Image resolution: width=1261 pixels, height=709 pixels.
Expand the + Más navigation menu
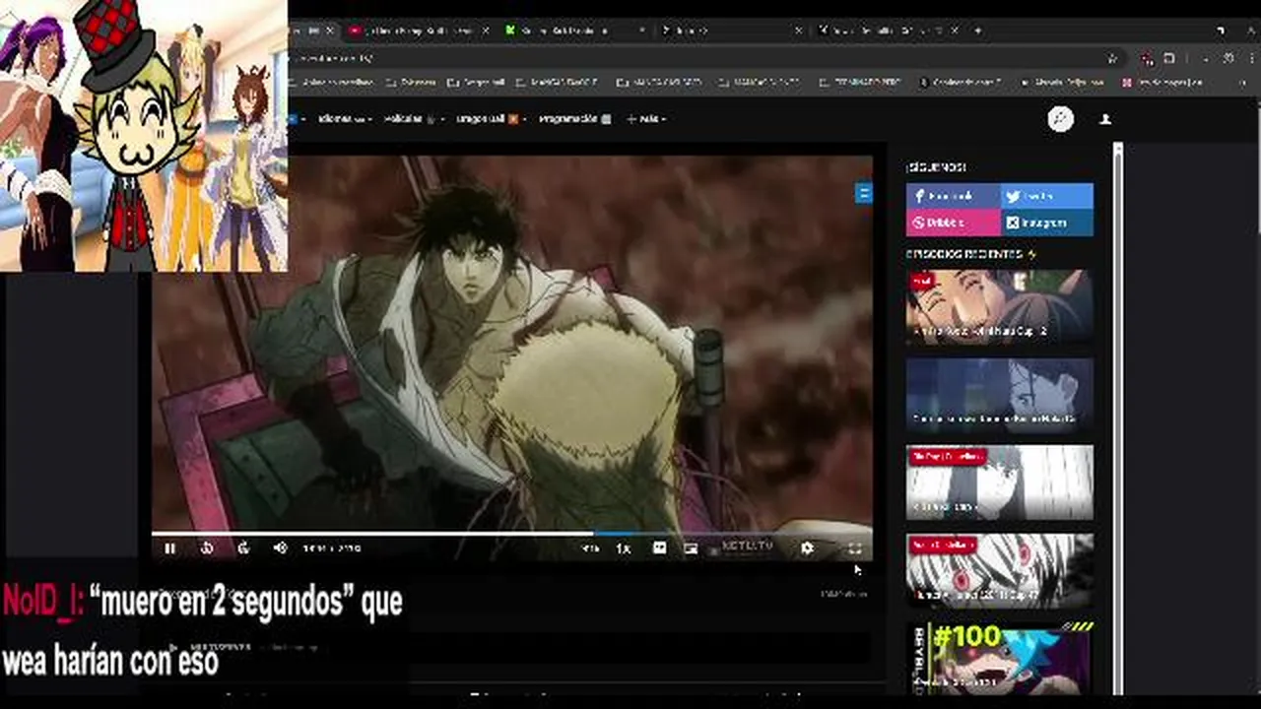(646, 119)
